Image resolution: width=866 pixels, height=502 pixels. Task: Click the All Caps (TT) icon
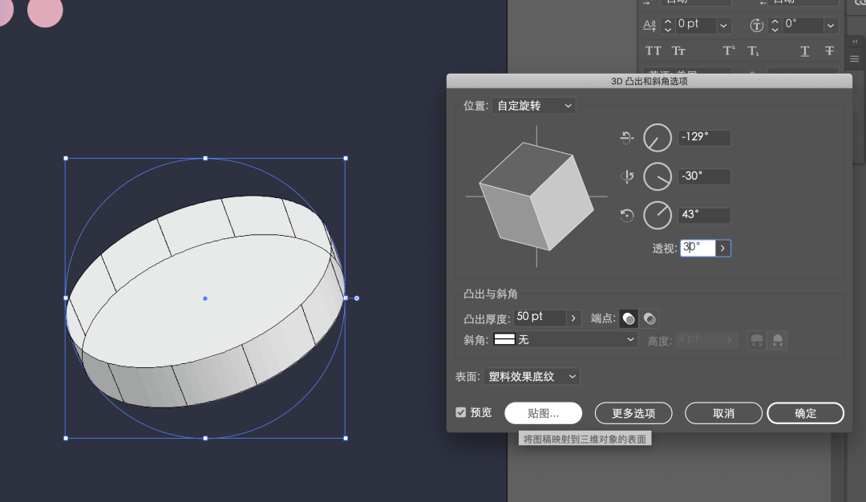[654, 51]
